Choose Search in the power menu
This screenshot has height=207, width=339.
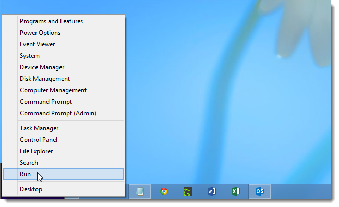(x=63, y=163)
